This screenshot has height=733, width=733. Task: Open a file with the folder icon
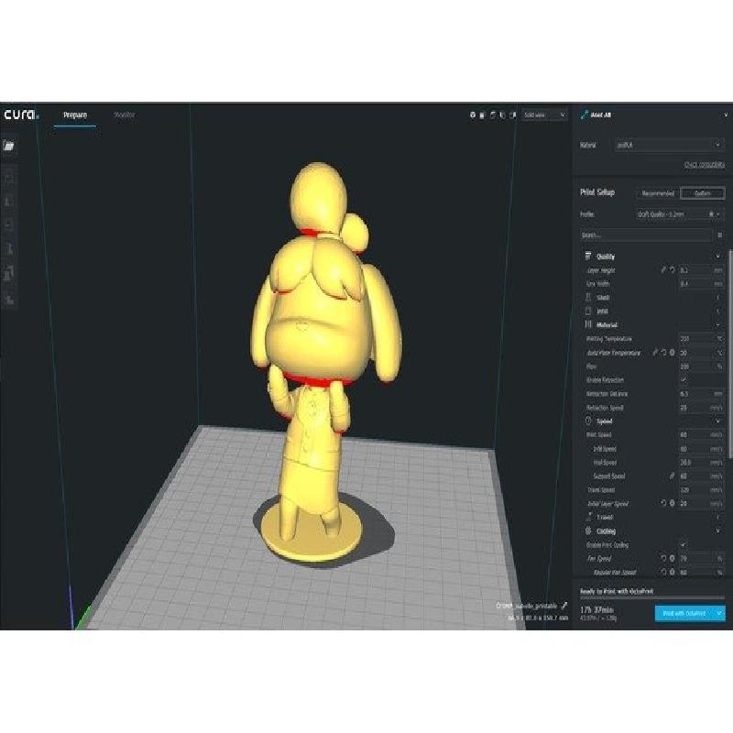pos(8,146)
